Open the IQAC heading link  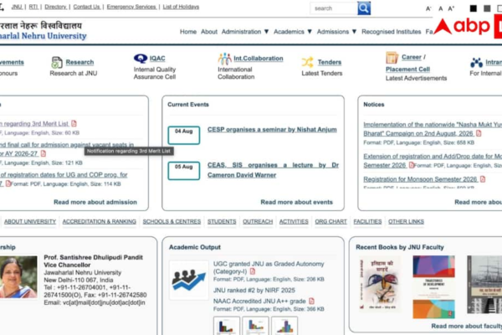[x=157, y=59]
